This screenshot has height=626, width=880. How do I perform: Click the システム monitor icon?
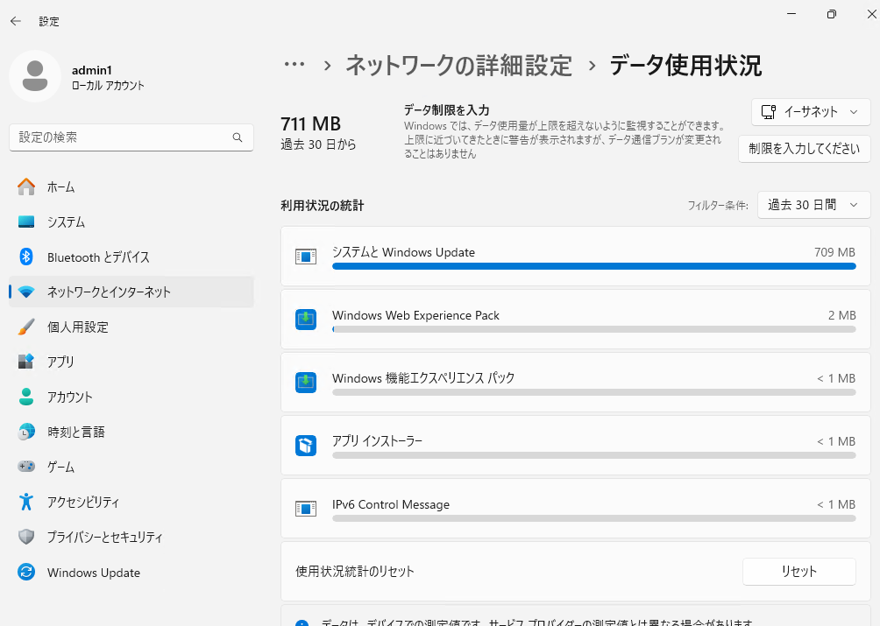26,222
